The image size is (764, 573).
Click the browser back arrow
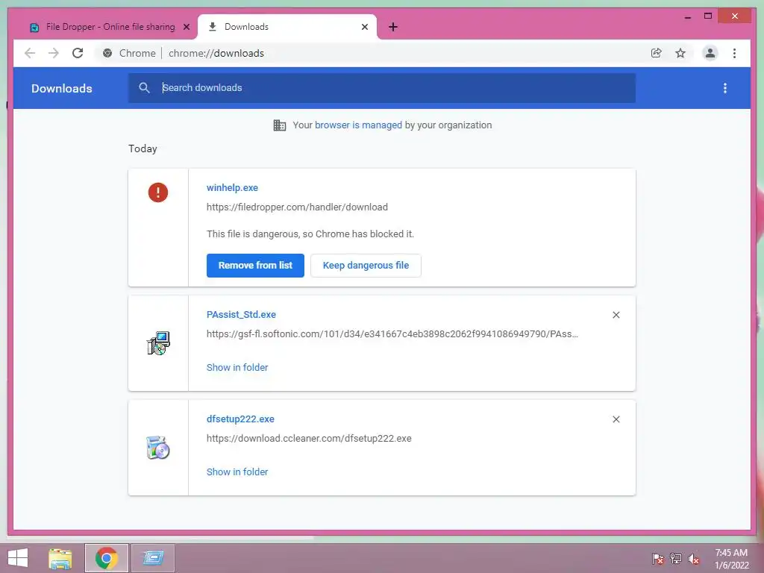[30, 53]
